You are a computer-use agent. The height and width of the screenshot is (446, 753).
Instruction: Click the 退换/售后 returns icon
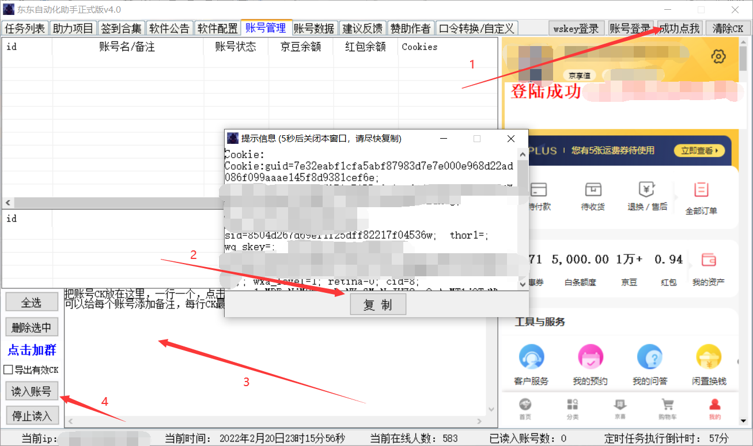pos(646,190)
